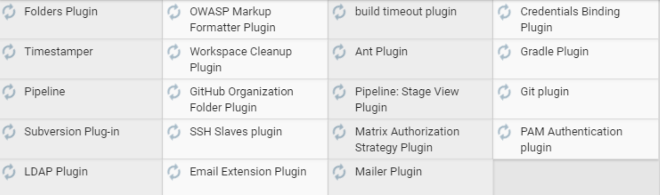Image resolution: width=660 pixels, height=195 pixels.
Task: Select the PAM Authentication plugin cell
Action: point(577,139)
